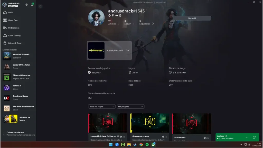Open the Seguir following list chevron

pyautogui.click(x=134, y=24)
